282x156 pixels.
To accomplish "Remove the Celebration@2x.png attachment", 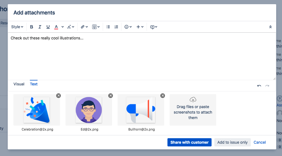I will pos(58,96).
